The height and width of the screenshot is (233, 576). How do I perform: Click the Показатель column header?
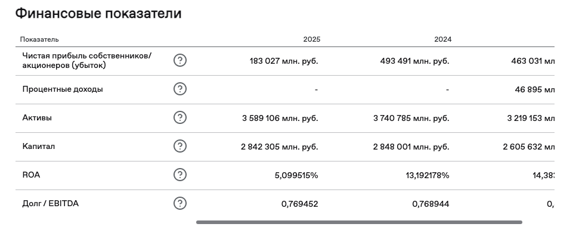39,39
